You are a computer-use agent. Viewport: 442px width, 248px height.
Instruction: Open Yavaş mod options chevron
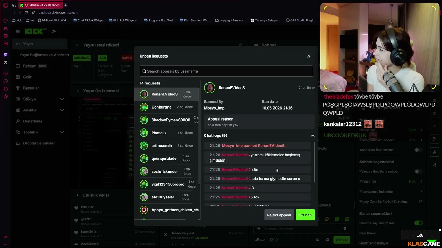(x=421, y=182)
